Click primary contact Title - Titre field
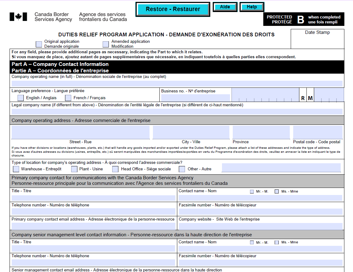Viewport: 353px width, 272px height. coord(93,198)
